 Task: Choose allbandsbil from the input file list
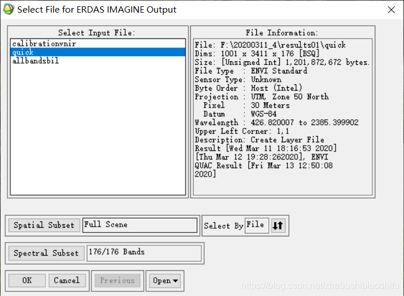(98, 61)
